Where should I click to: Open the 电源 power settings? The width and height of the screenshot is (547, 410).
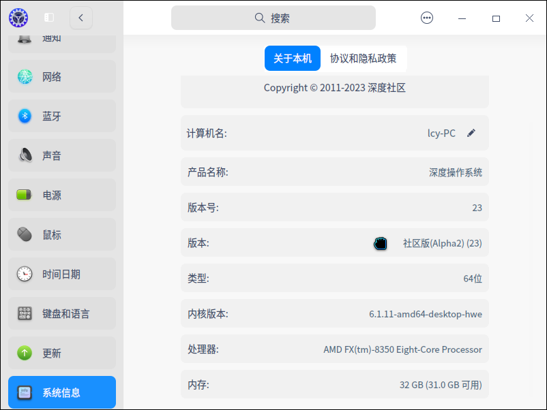pos(62,195)
